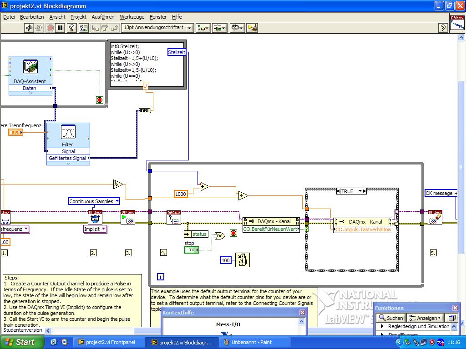Click the Step Into toolbar icon
Viewport: 466px width, 349px height.
(x=95, y=28)
